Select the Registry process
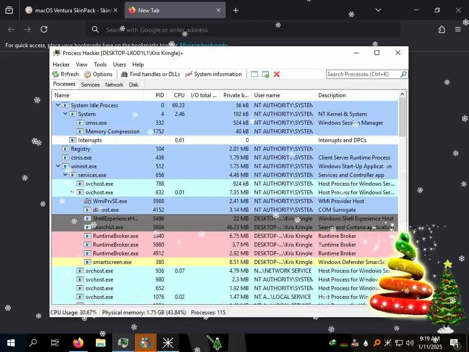Viewport: 469px width, 352px height. click(x=224, y=149)
